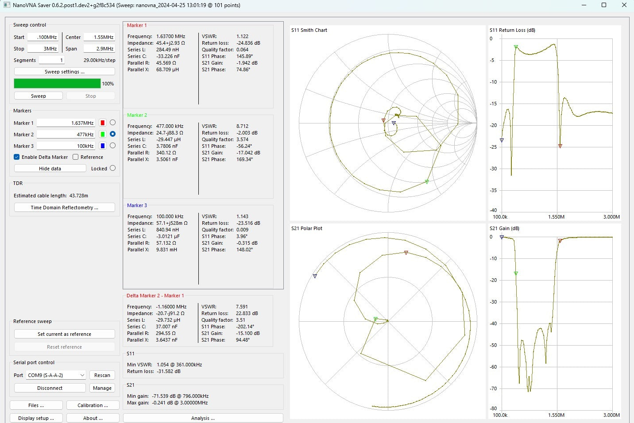Click the blue Marker 3 color swatch
This screenshot has width=634, height=423.
pos(103,146)
